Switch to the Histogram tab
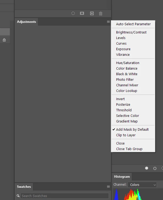The image size is (163, 200). pyautogui.click(x=122, y=177)
